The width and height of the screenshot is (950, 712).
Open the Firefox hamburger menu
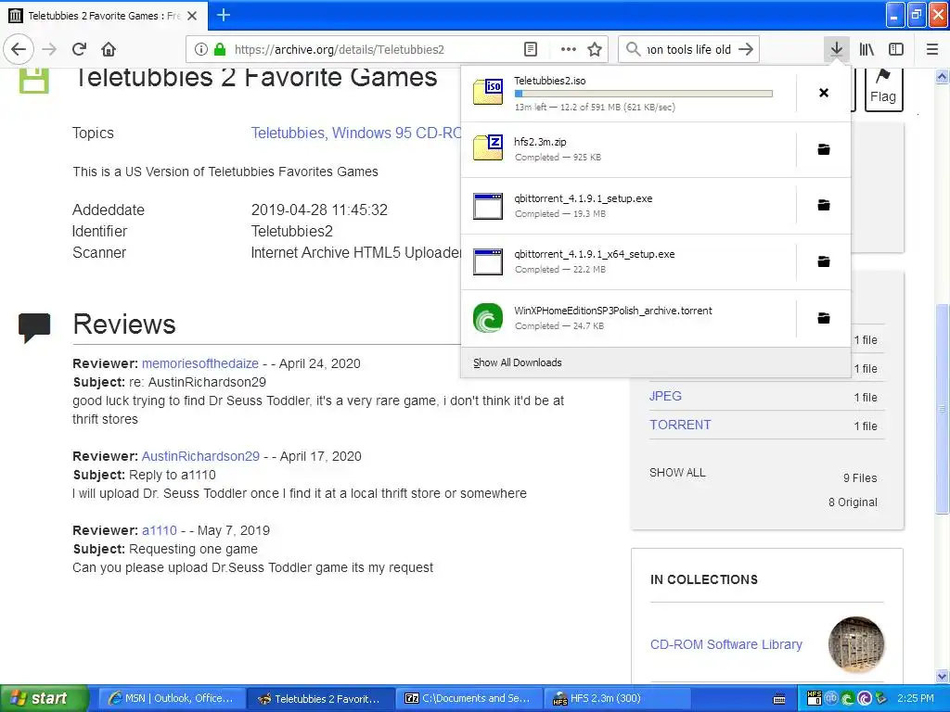click(932, 49)
